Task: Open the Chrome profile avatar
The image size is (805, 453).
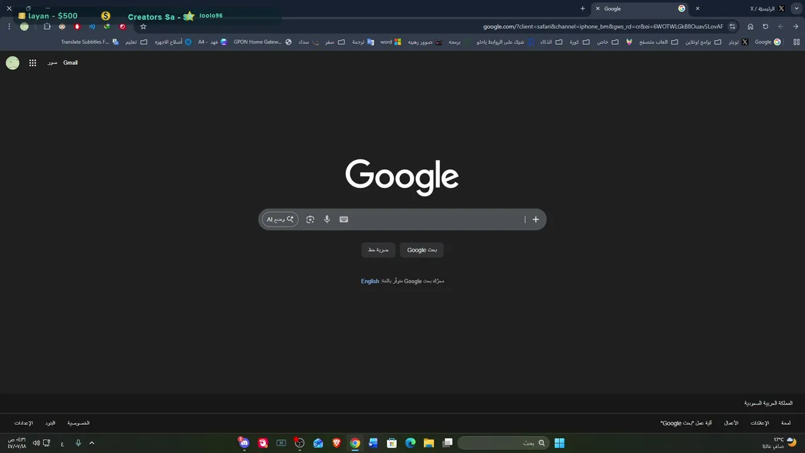Action: point(25,26)
